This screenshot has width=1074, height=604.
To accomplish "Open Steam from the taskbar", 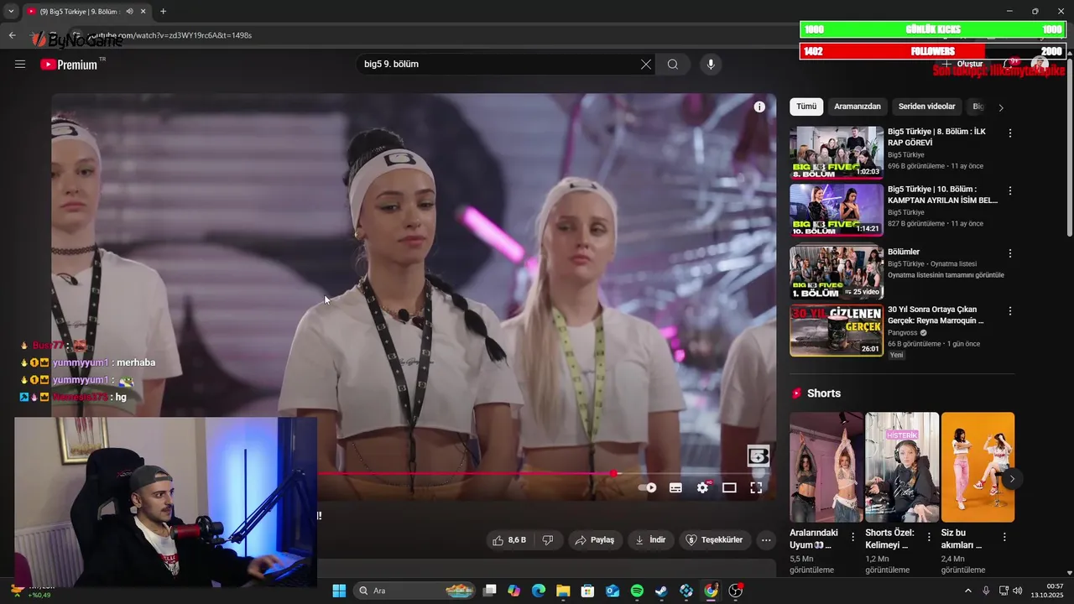I will (661, 591).
